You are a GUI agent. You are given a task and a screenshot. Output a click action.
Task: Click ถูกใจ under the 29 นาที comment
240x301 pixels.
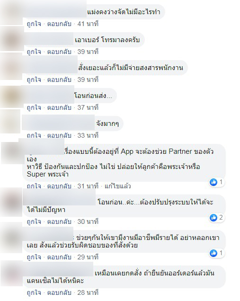click(x=34, y=257)
